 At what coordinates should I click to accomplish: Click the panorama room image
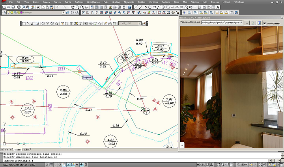tap(231, 87)
